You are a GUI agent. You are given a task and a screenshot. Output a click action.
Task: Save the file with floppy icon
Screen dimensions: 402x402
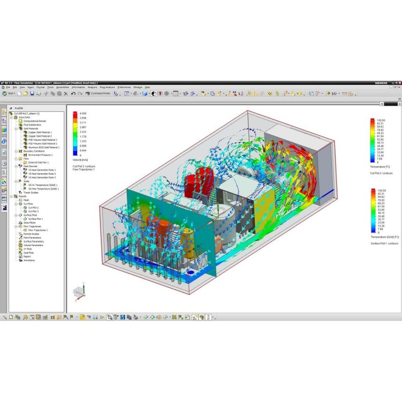click(x=32, y=93)
